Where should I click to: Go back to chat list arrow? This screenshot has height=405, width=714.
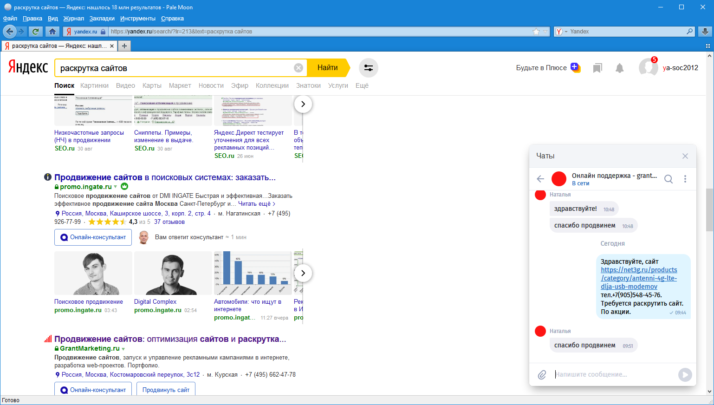click(540, 179)
